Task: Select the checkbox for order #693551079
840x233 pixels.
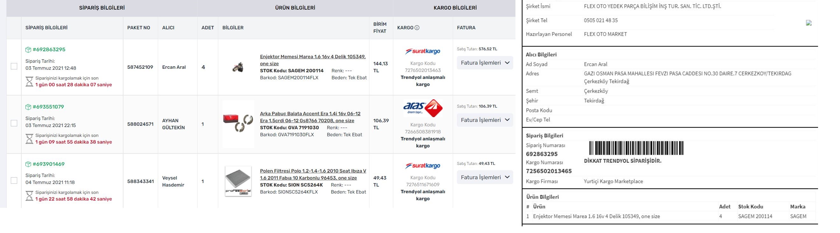Action: click(14, 123)
